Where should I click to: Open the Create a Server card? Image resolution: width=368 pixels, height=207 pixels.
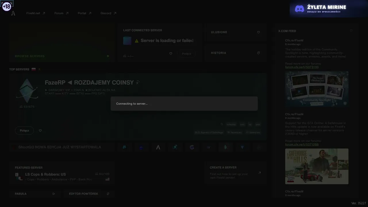236,173
